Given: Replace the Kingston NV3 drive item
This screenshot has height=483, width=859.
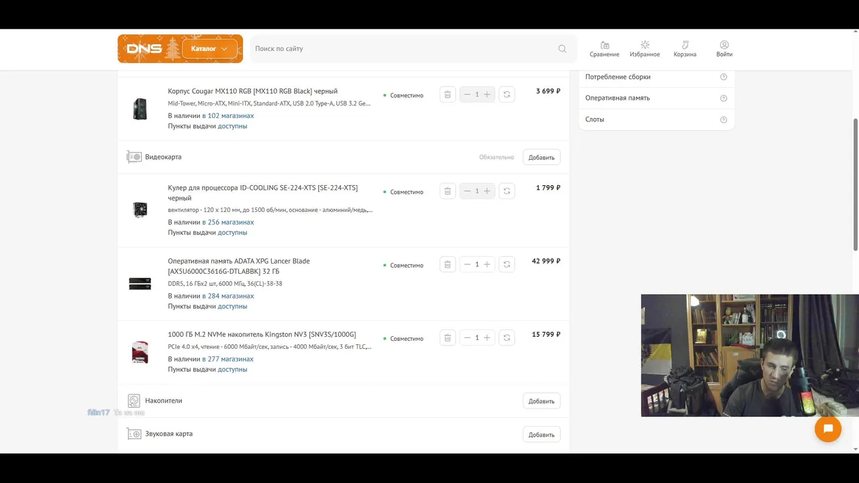Looking at the screenshot, I should pyautogui.click(x=507, y=337).
